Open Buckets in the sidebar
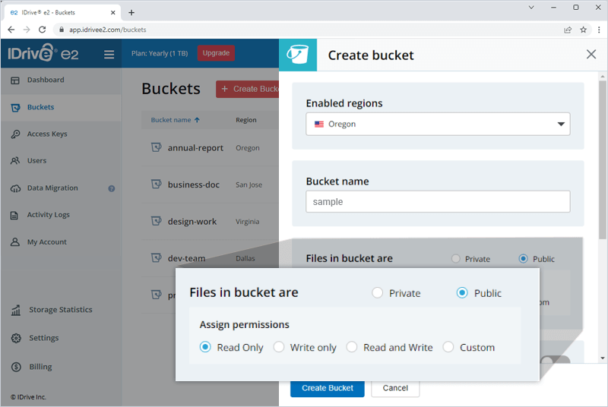The width and height of the screenshot is (608, 407). tap(40, 107)
